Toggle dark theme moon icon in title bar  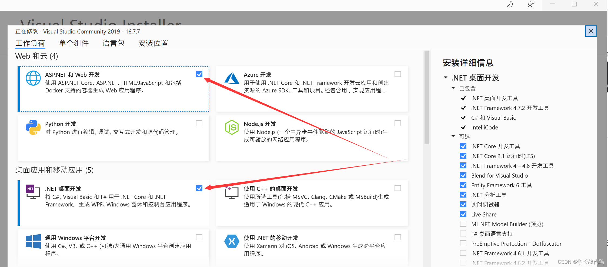510,4
